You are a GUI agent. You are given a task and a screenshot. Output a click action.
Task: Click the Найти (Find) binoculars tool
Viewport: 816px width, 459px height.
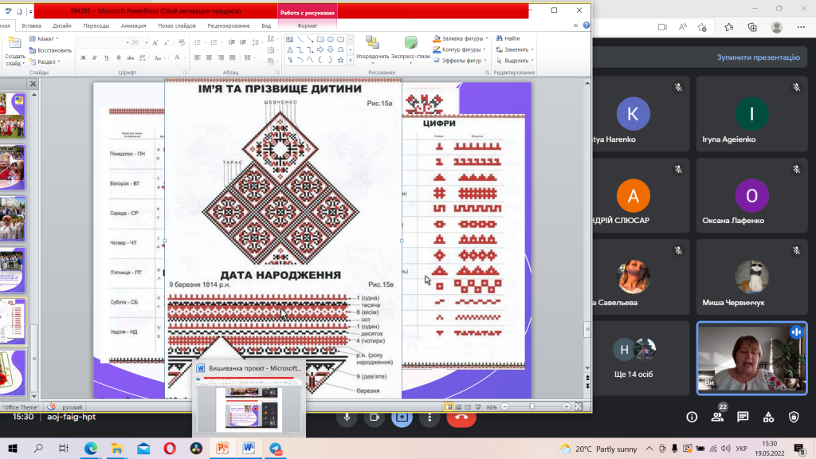click(508, 38)
